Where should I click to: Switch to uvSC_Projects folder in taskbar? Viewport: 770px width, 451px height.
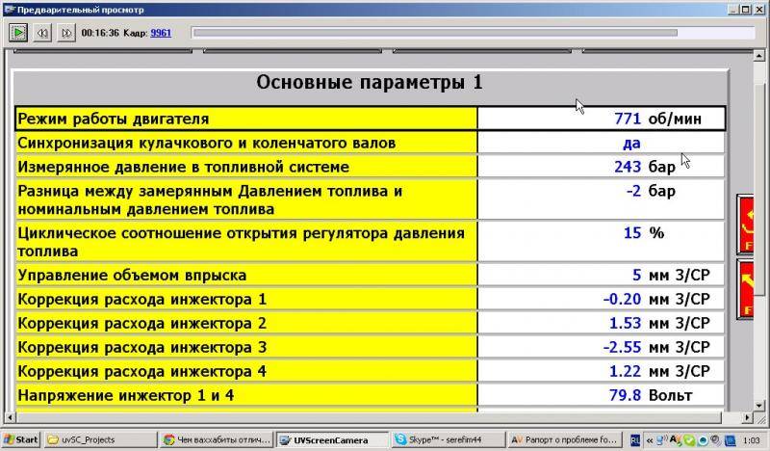(101, 439)
